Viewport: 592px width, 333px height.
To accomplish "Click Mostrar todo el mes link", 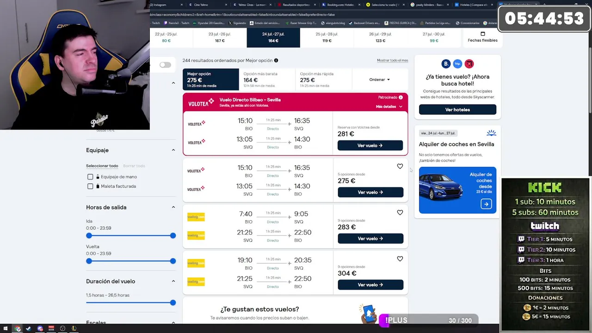I will click(x=392, y=61).
